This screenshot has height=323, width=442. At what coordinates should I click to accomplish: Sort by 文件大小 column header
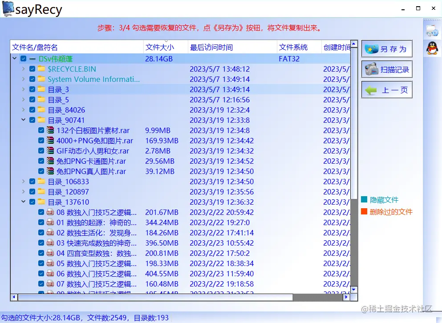(x=166, y=47)
